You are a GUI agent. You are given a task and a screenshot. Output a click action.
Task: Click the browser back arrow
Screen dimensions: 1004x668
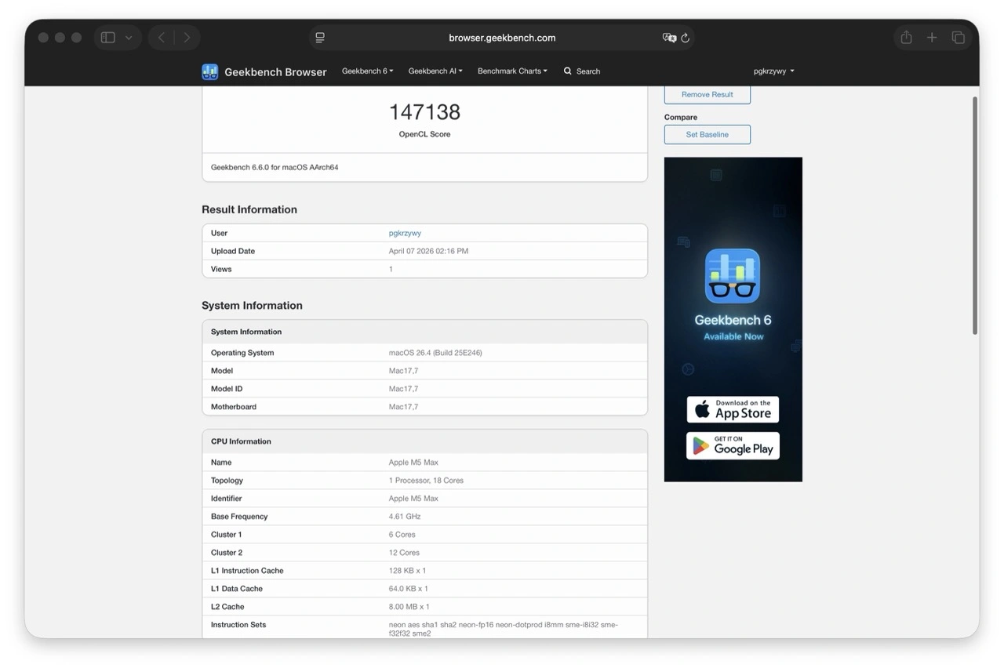(162, 38)
